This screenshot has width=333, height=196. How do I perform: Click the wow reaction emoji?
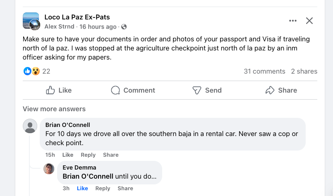[36, 71]
